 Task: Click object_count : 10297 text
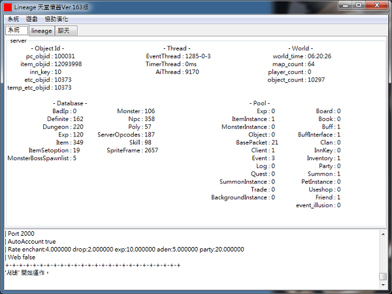296,80
